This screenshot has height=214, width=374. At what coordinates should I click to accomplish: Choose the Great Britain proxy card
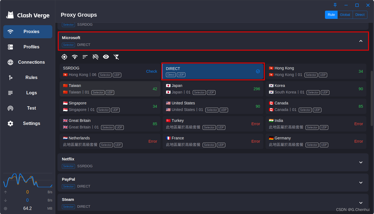pyautogui.click(x=110, y=124)
